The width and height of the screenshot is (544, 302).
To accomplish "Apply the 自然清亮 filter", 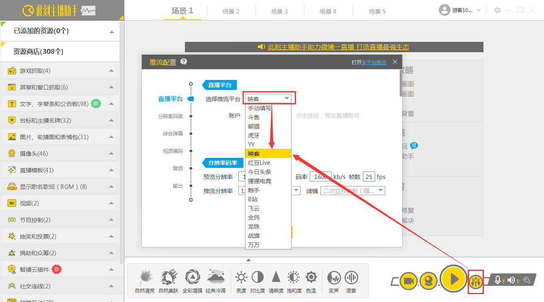I will [x=145, y=281].
